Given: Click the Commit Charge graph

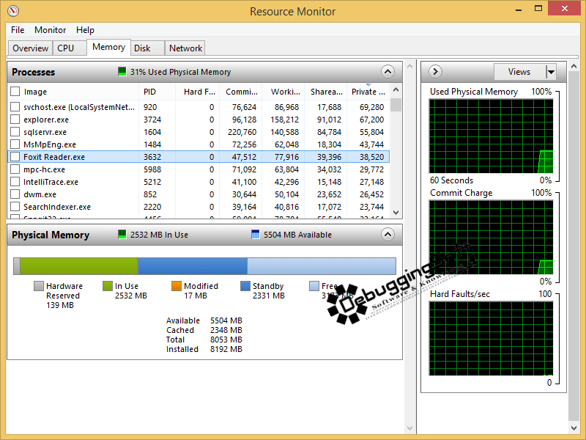Looking at the screenshot, I should [x=491, y=237].
